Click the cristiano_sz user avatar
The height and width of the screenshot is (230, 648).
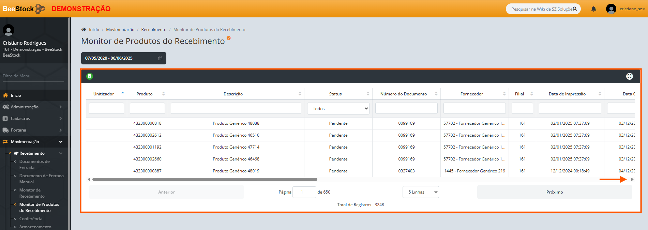point(611,9)
